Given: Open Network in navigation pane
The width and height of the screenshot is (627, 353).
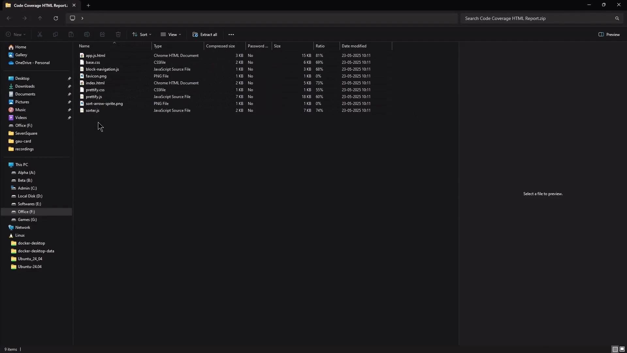Looking at the screenshot, I should 23,227.
